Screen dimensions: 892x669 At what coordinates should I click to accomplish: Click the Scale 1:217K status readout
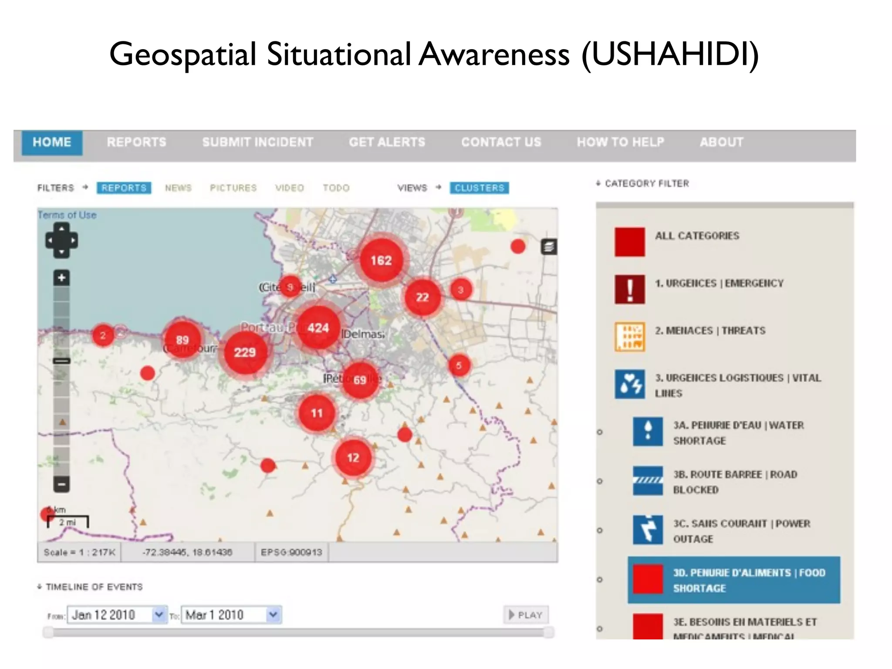point(79,552)
